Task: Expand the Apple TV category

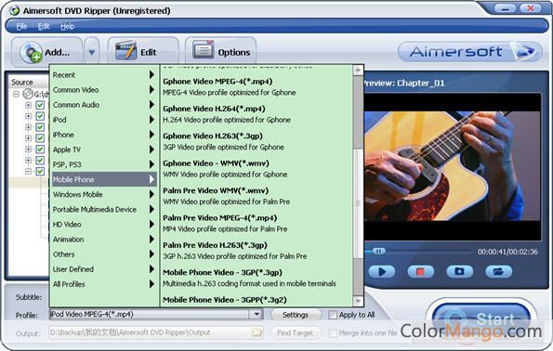Action: 104,149
